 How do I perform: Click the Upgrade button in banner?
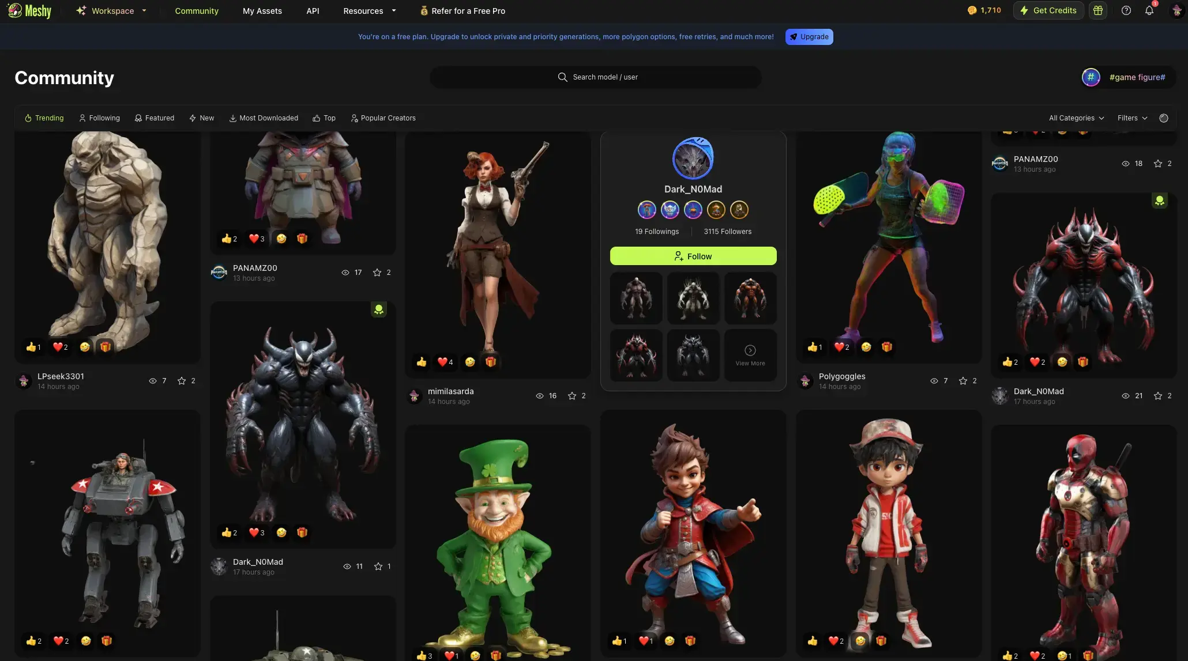pos(809,37)
